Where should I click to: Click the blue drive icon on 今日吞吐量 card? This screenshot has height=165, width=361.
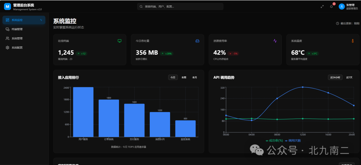coord(197,41)
